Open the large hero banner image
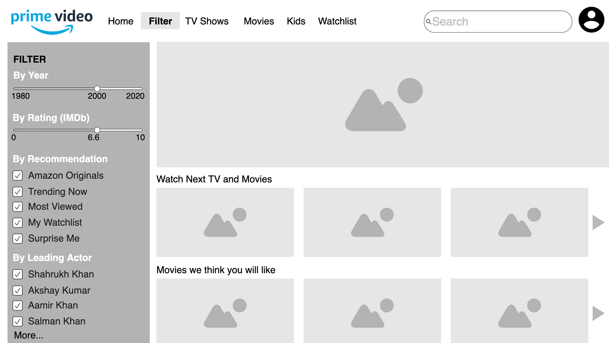The image size is (609, 343). pyautogui.click(x=383, y=105)
